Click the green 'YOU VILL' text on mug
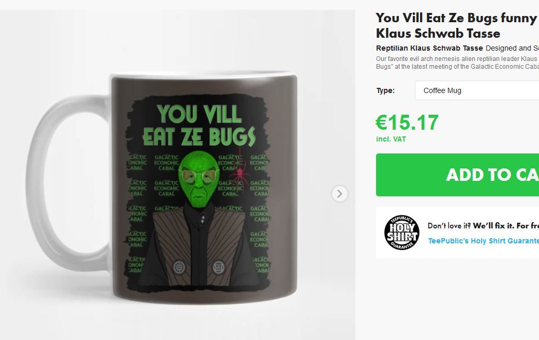 click(199, 114)
